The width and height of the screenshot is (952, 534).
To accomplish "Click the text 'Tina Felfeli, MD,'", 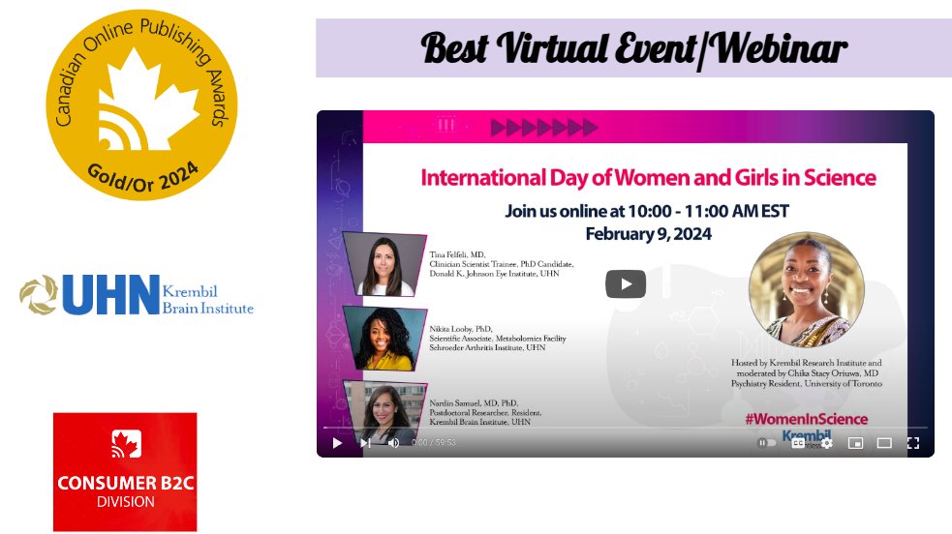I will pyautogui.click(x=458, y=254).
